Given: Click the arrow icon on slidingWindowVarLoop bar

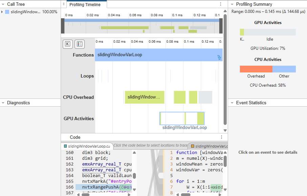Looking at the screenshot, I should tap(219, 58).
